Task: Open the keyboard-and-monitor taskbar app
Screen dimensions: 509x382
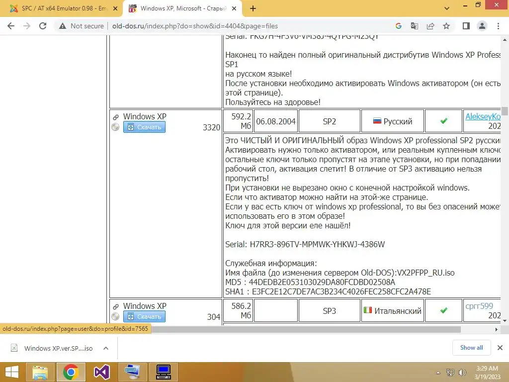Action: click(x=132, y=372)
